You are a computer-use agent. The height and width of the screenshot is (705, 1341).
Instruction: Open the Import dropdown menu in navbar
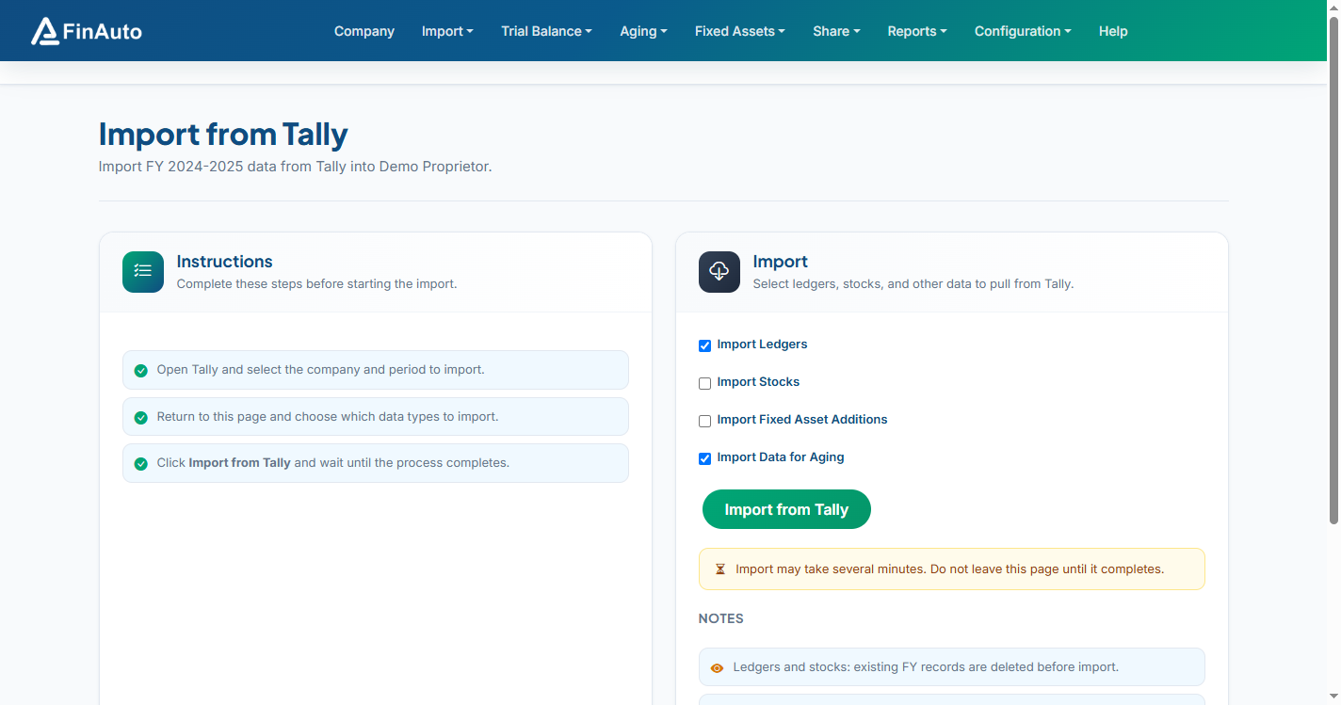447,31
